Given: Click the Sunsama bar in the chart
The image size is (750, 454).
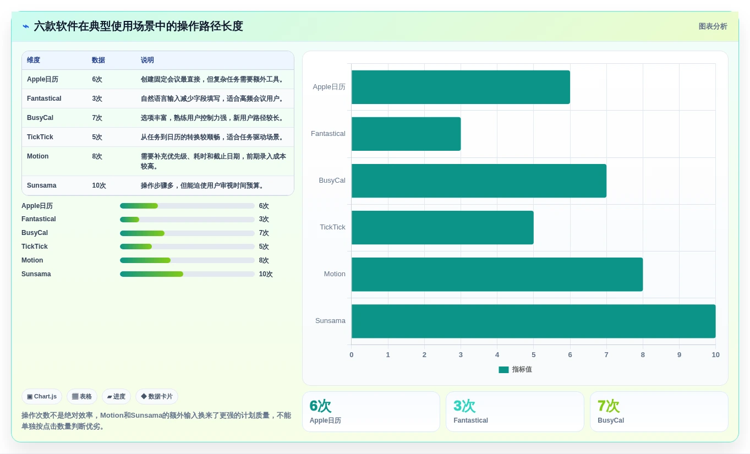Looking at the screenshot, I should point(533,321).
